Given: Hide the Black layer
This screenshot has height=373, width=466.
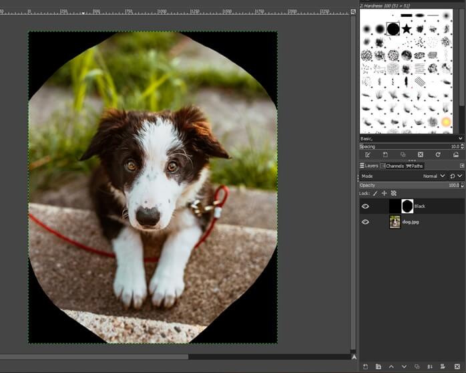Looking at the screenshot, I should [365, 207].
